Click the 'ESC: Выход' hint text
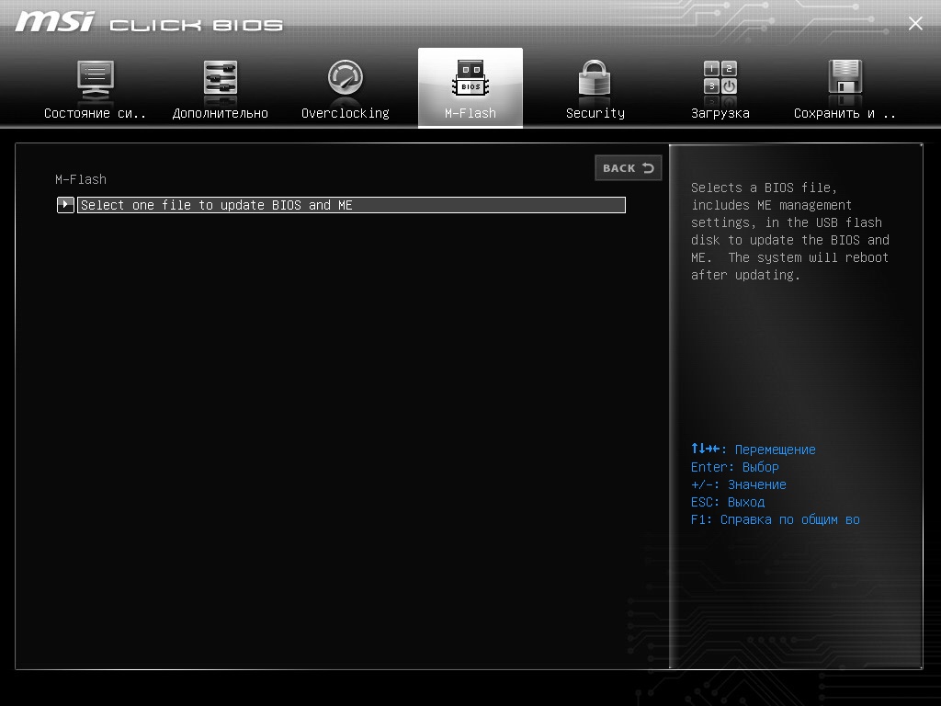The width and height of the screenshot is (941, 706). (x=728, y=502)
